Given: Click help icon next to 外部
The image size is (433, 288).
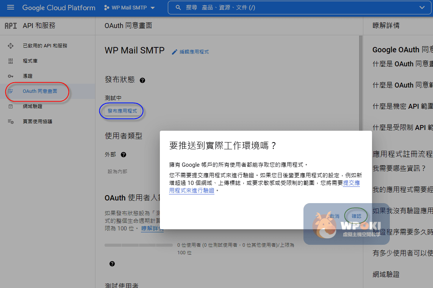Looking at the screenshot, I should (x=123, y=155).
